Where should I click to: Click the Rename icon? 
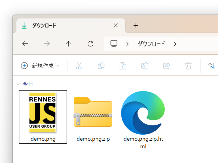point(145,66)
